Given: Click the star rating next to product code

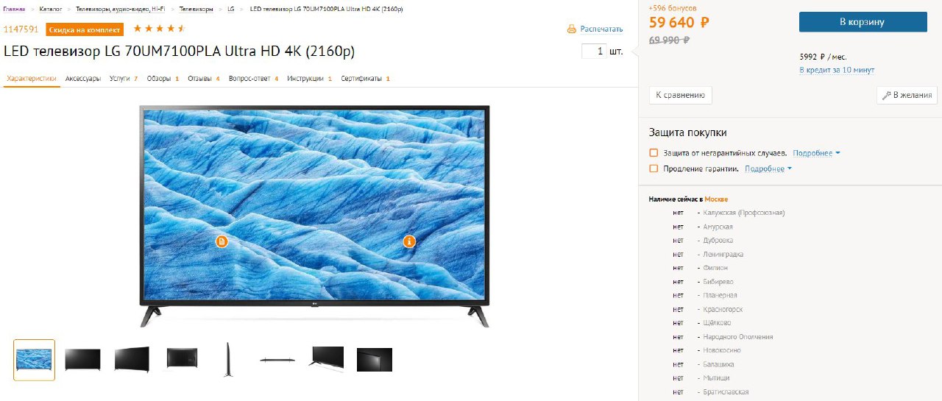Looking at the screenshot, I should pos(159,29).
